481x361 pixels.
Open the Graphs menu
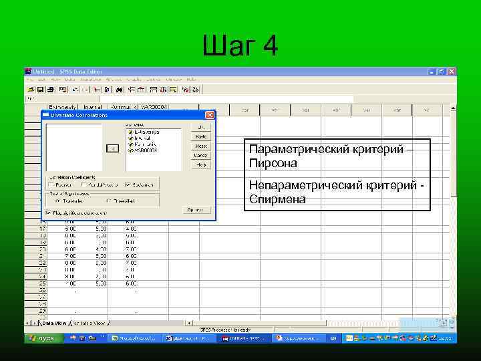(x=134, y=80)
